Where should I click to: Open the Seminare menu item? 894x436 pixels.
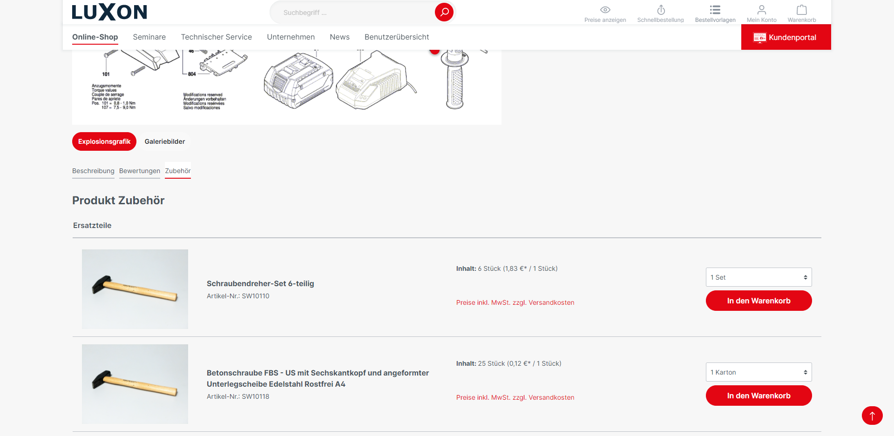149,37
